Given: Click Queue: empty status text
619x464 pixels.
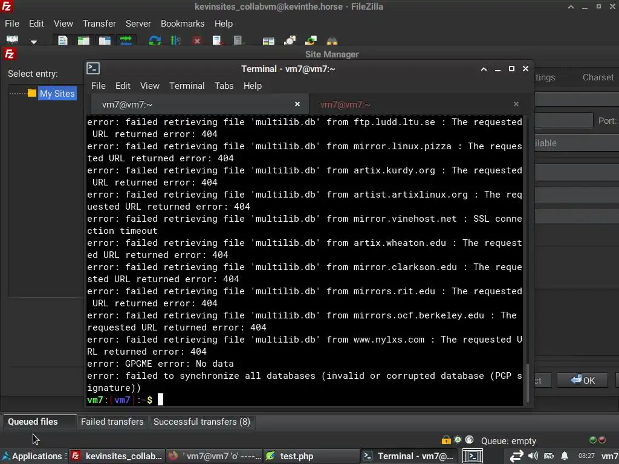Looking at the screenshot, I should point(508,440).
